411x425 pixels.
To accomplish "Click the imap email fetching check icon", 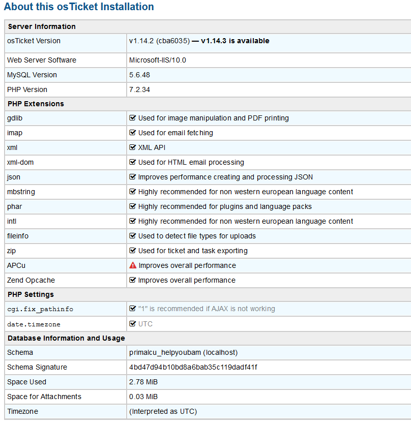I will (x=133, y=133).
